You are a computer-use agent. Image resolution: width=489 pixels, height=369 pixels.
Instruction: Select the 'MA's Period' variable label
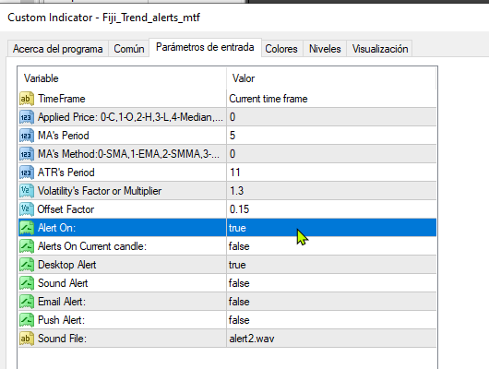[64, 136]
